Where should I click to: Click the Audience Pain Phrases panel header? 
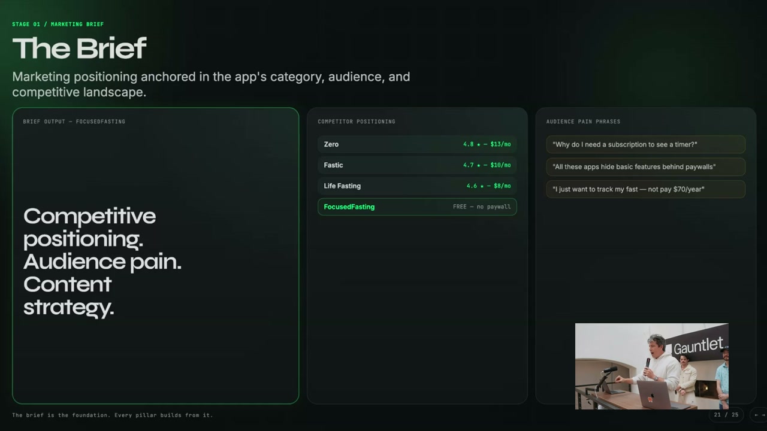pyautogui.click(x=583, y=122)
